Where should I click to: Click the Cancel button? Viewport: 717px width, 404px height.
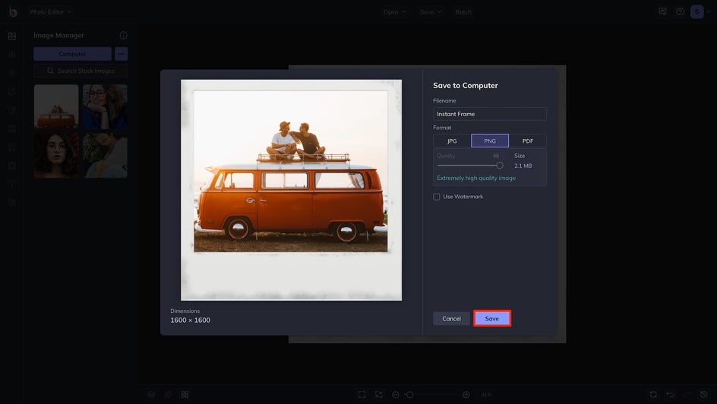point(451,318)
